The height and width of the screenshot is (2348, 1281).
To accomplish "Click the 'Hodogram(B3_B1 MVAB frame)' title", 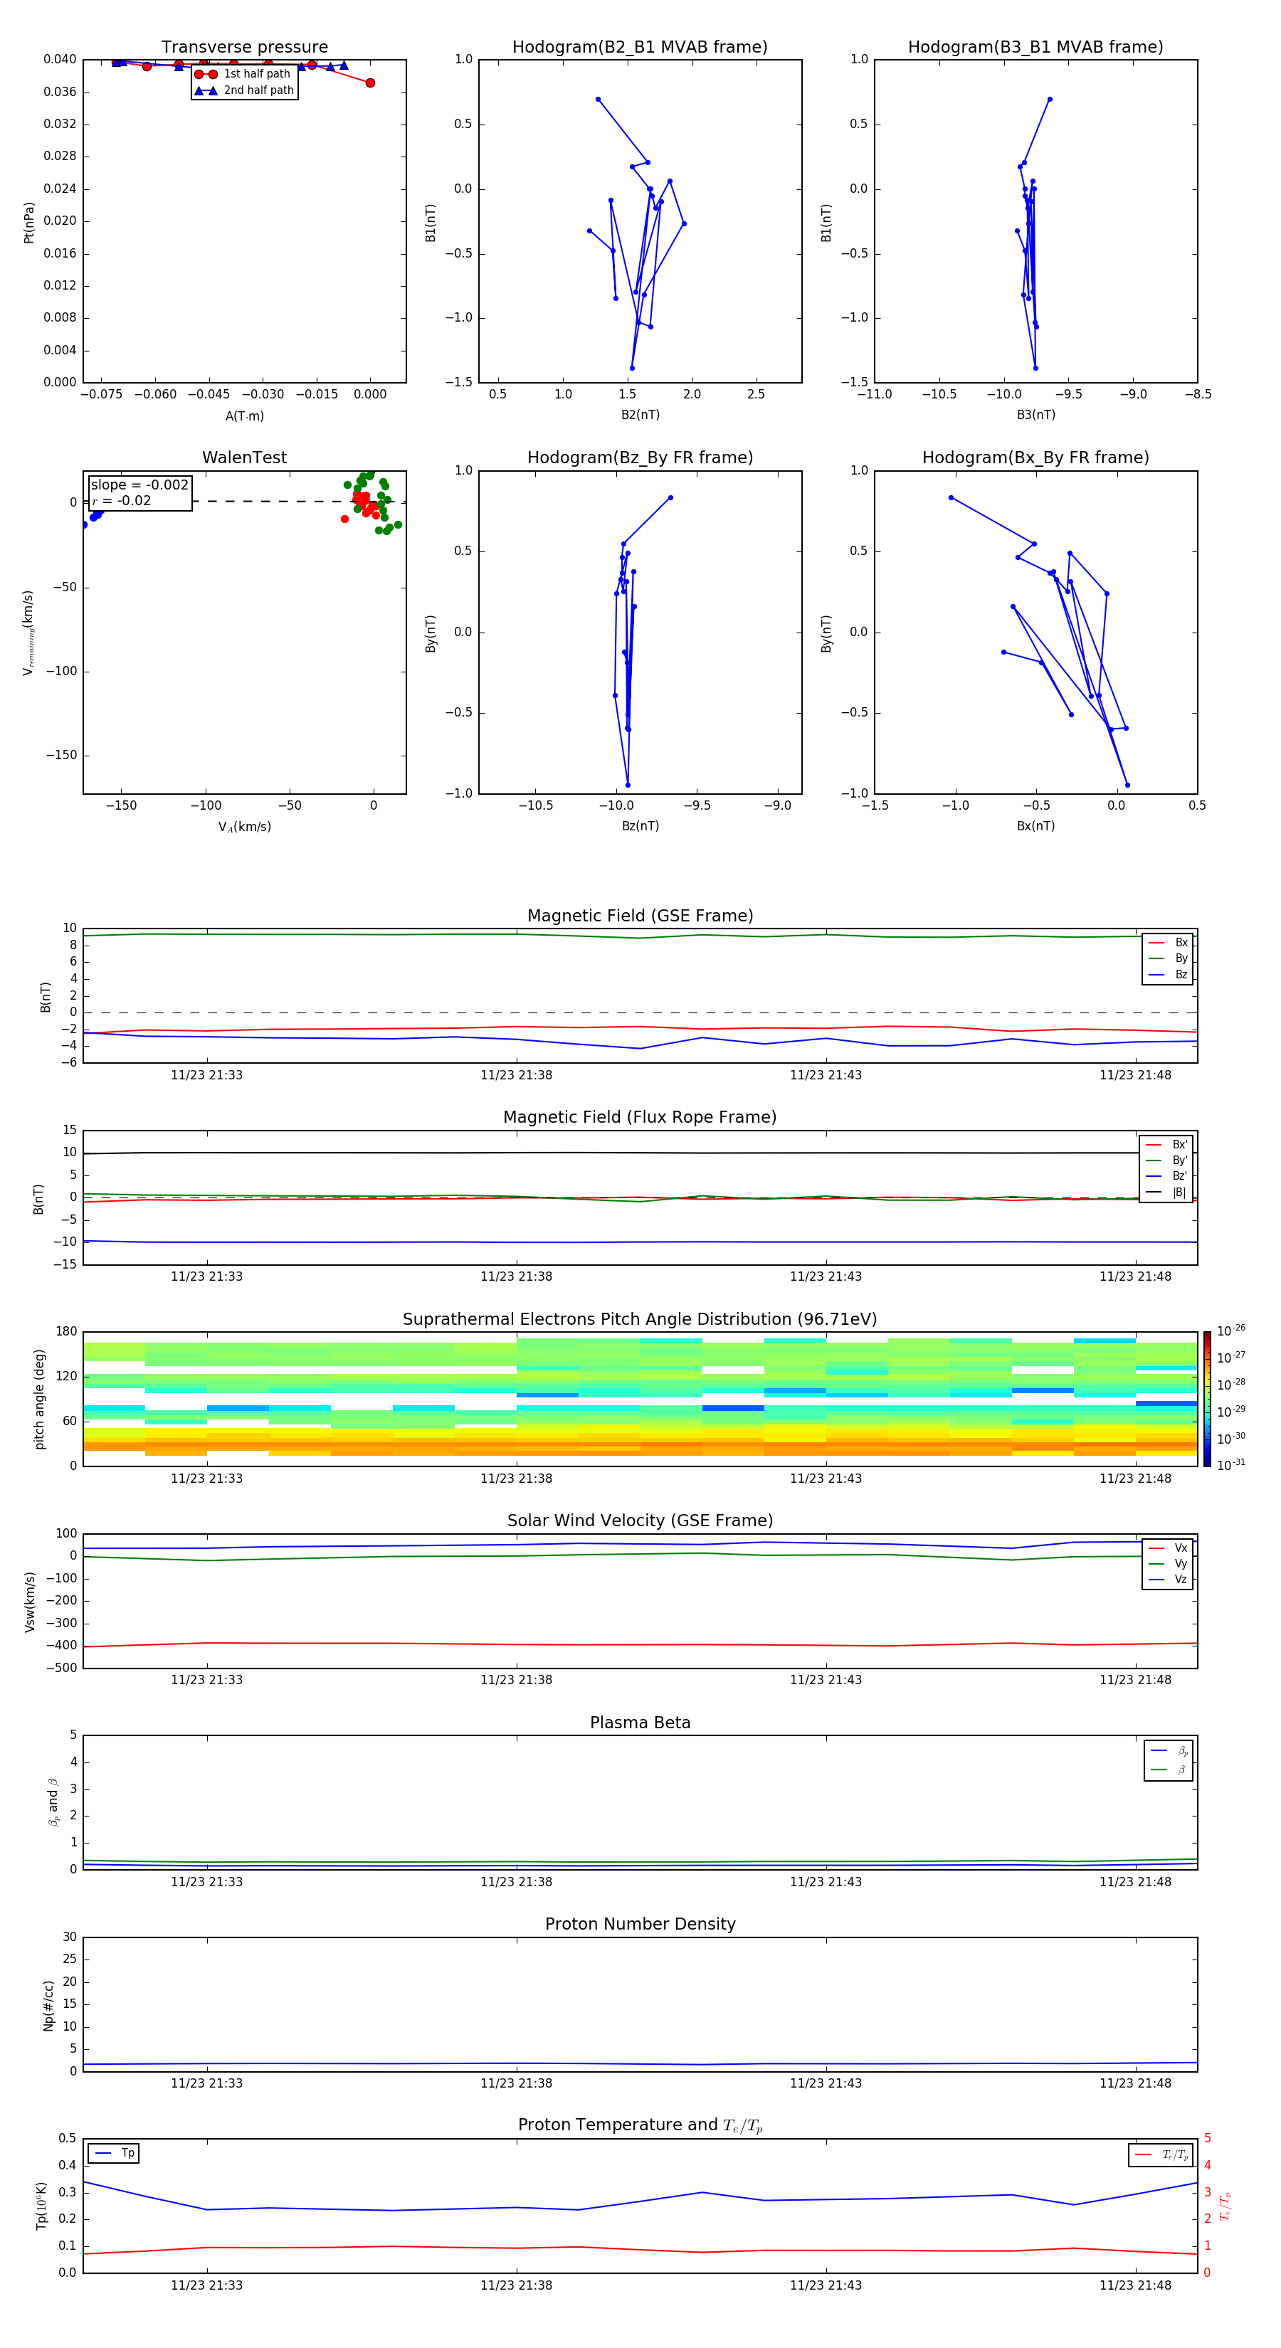I will [1035, 48].
